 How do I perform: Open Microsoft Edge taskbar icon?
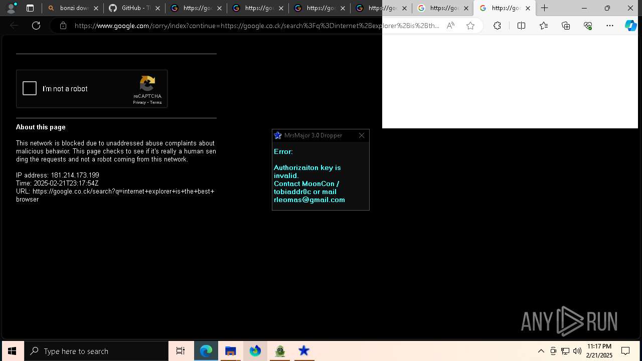tap(206, 351)
